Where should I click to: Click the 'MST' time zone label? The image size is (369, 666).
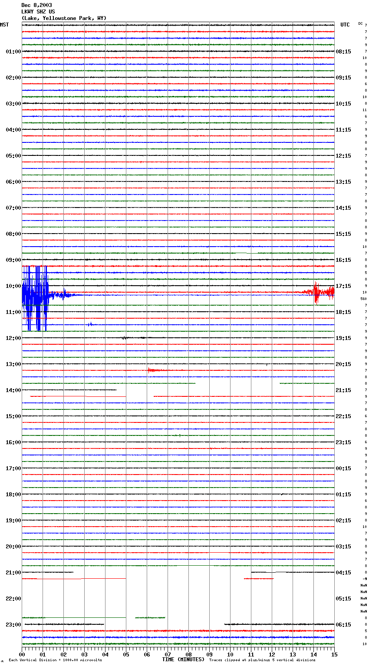pos(4,25)
